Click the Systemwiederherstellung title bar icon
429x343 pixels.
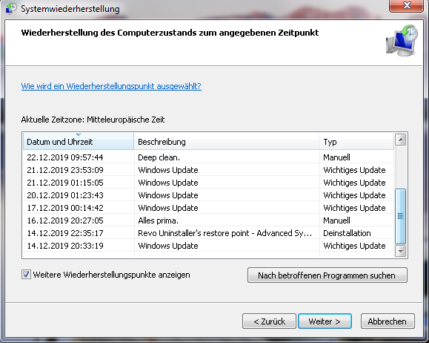[11, 8]
